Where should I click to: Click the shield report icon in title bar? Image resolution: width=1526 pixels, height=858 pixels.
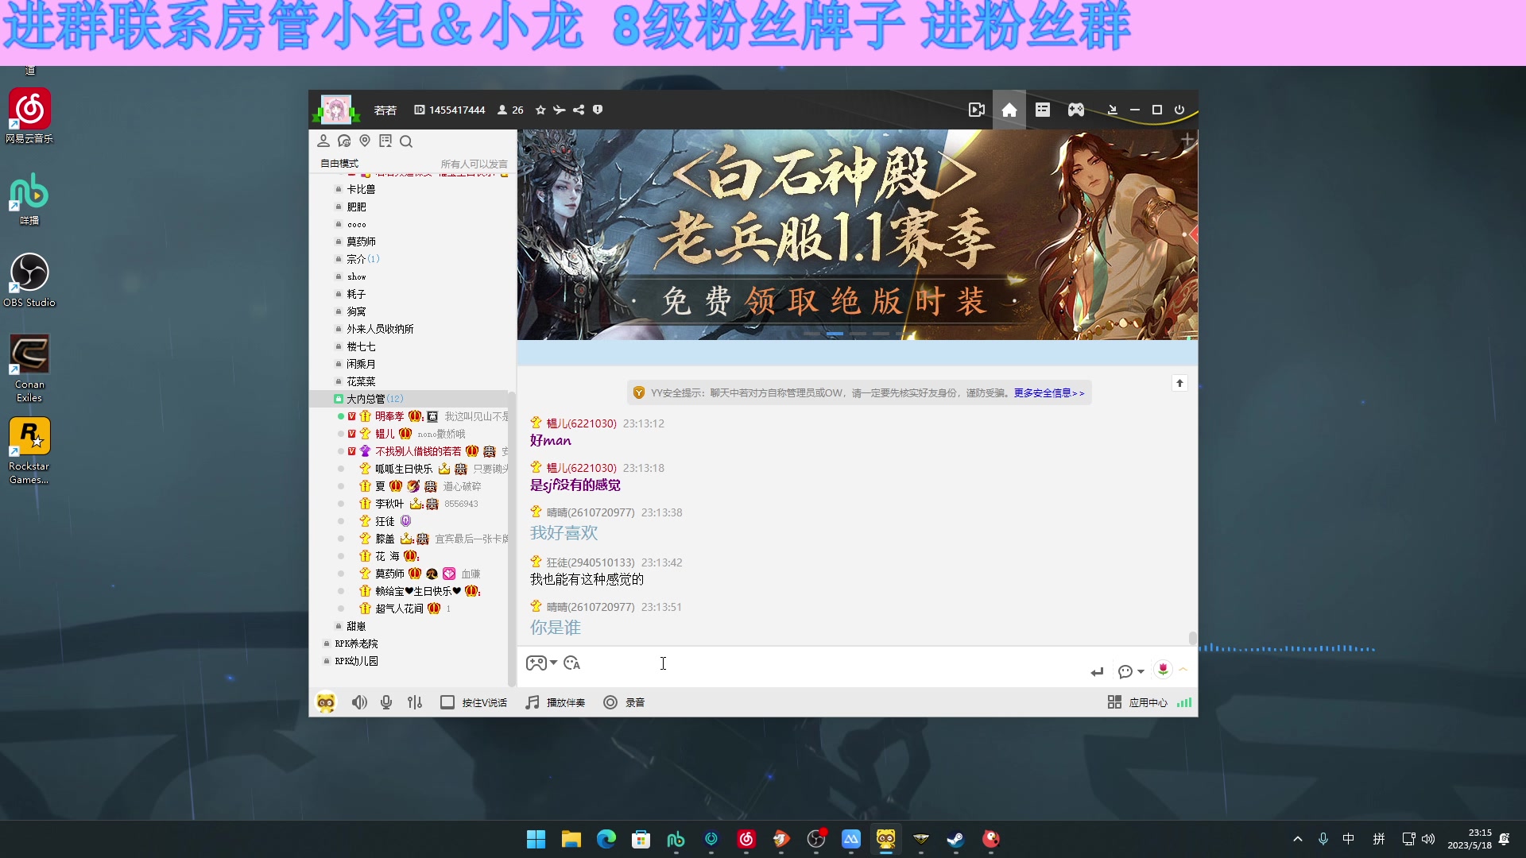coord(598,110)
